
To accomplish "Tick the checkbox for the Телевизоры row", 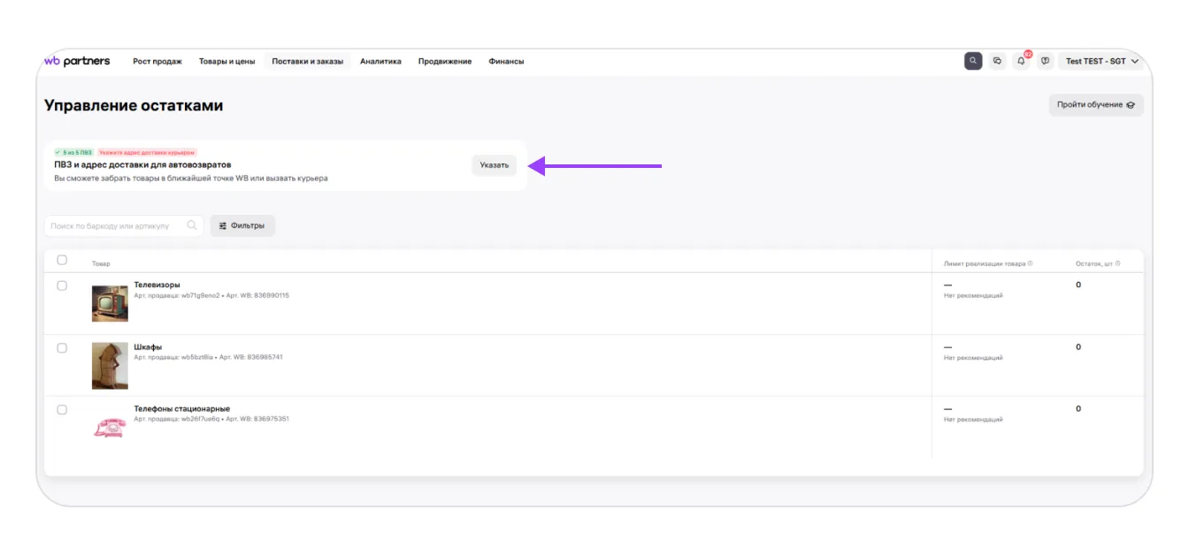I will coord(62,285).
